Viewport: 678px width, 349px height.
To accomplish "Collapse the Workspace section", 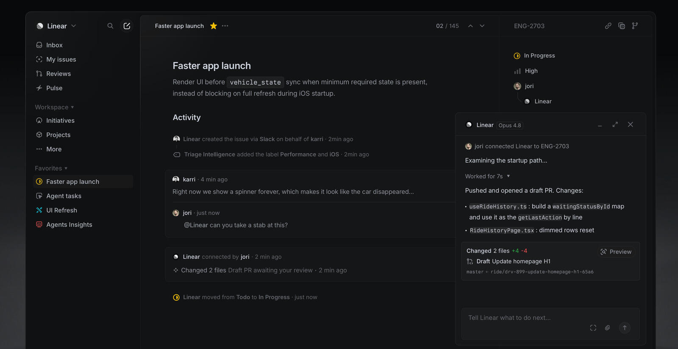I will pos(54,107).
